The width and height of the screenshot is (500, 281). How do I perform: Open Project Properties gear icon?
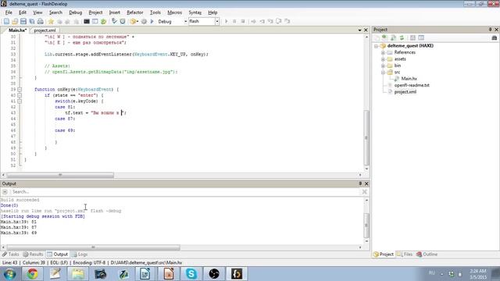144,21
